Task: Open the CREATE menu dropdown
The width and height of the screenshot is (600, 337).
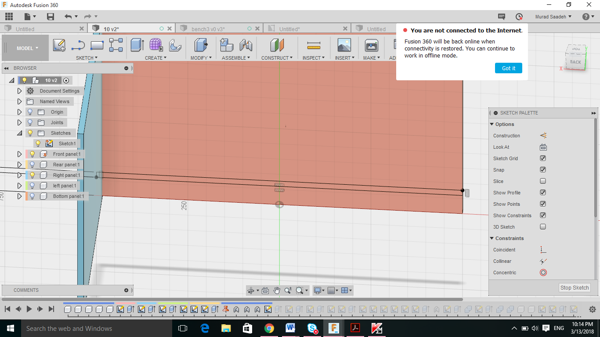Action: pos(156,58)
